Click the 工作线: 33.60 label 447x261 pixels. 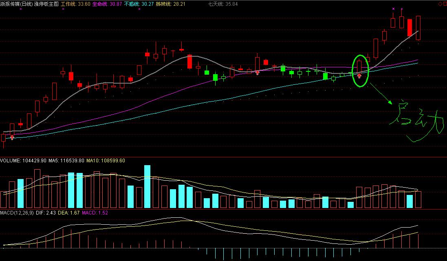coord(75,4)
